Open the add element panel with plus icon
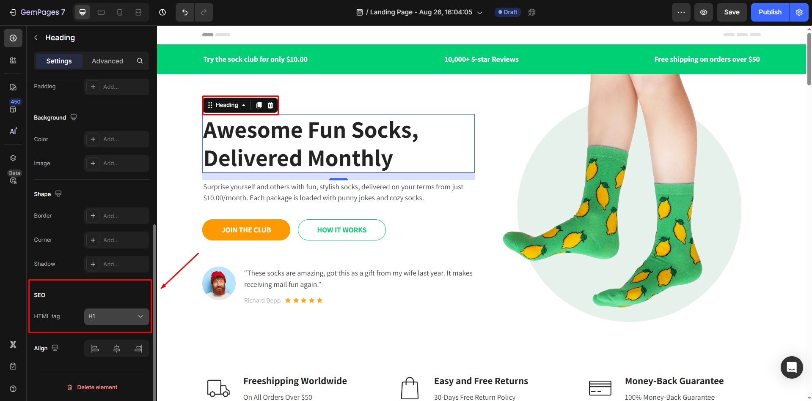The height and width of the screenshot is (401, 812). (13, 38)
